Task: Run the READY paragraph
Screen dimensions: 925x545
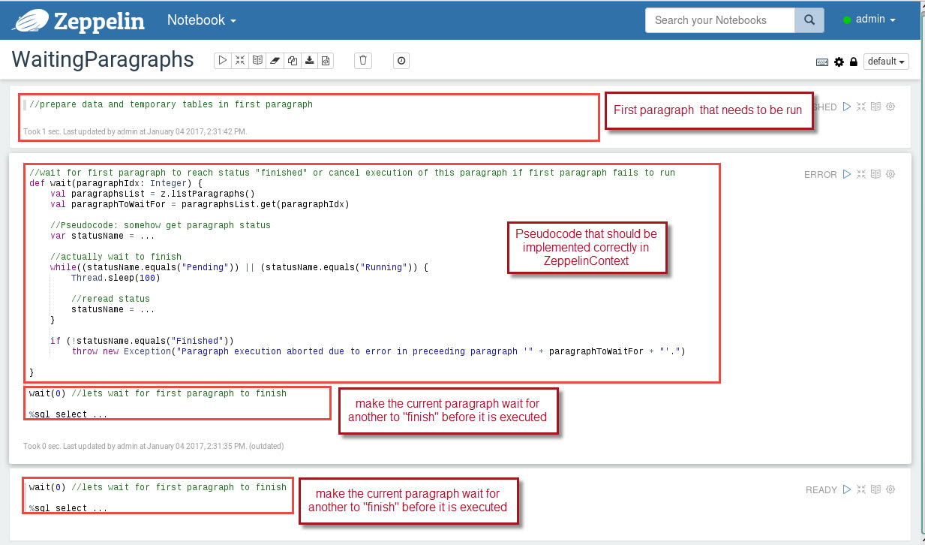Action: coord(847,489)
